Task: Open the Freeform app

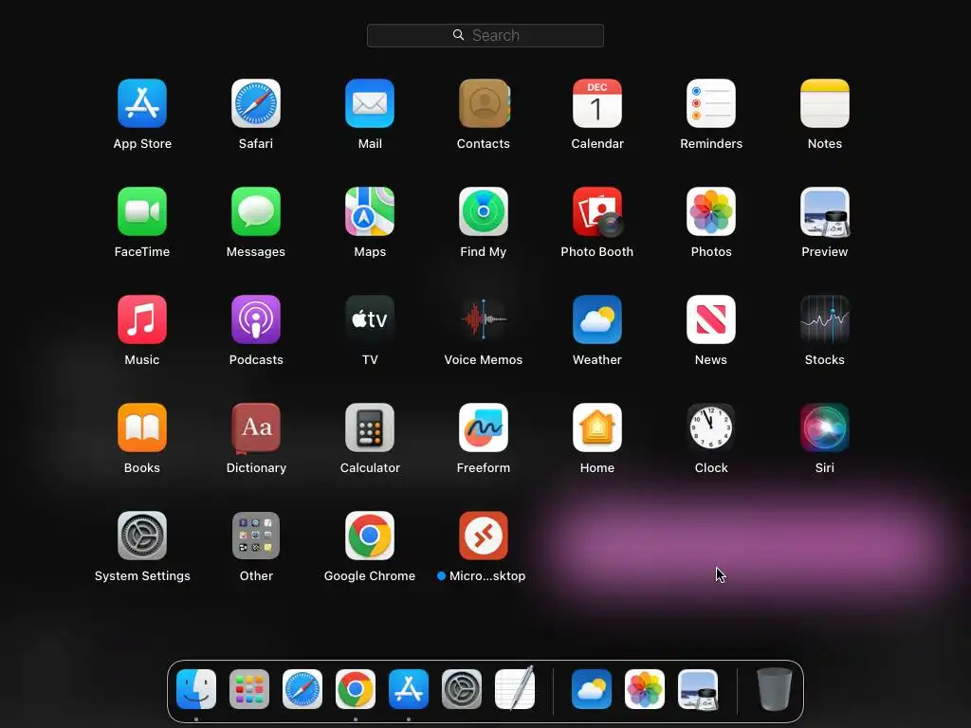Action: pyautogui.click(x=484, y=428)
